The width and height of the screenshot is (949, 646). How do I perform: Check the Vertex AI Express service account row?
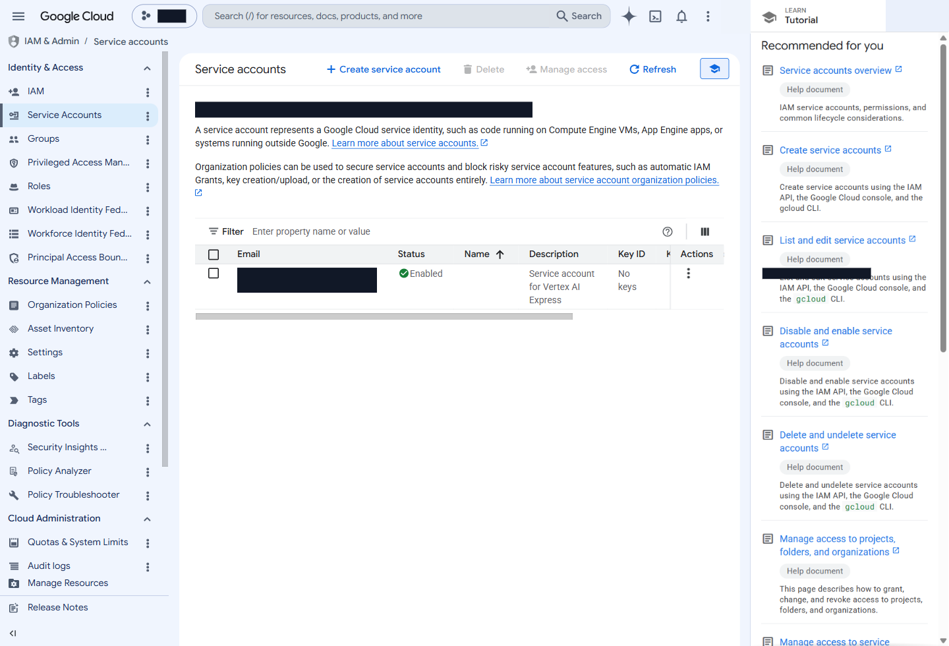coord(214,273)
